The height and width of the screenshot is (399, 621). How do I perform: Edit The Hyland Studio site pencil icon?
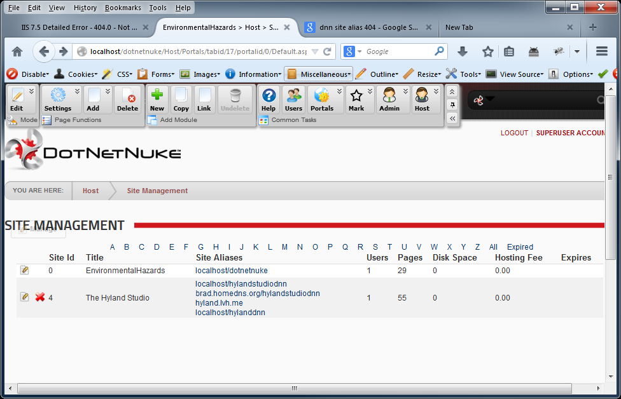(25, 297)
